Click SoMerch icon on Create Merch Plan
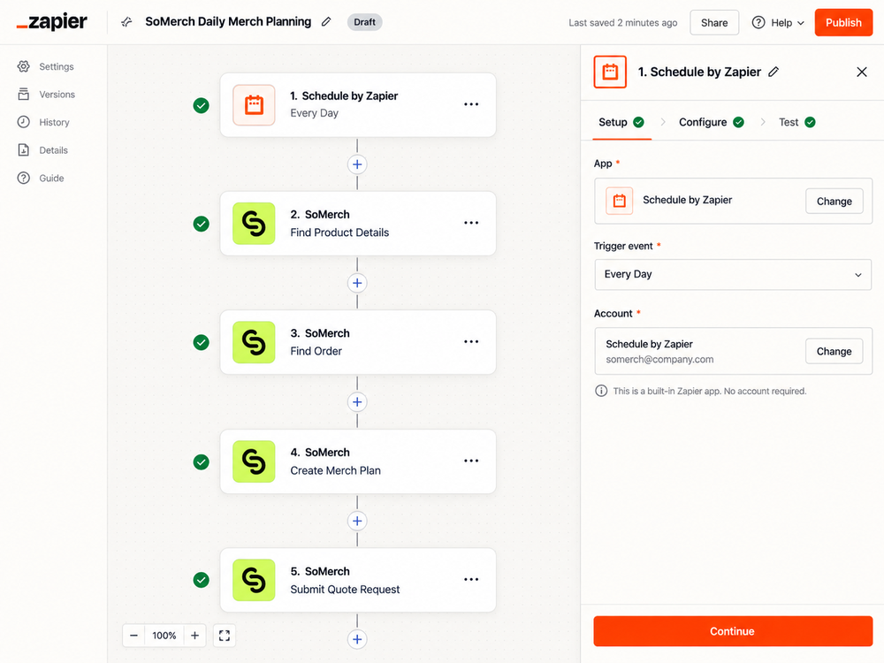 click(x=254, y=461)
